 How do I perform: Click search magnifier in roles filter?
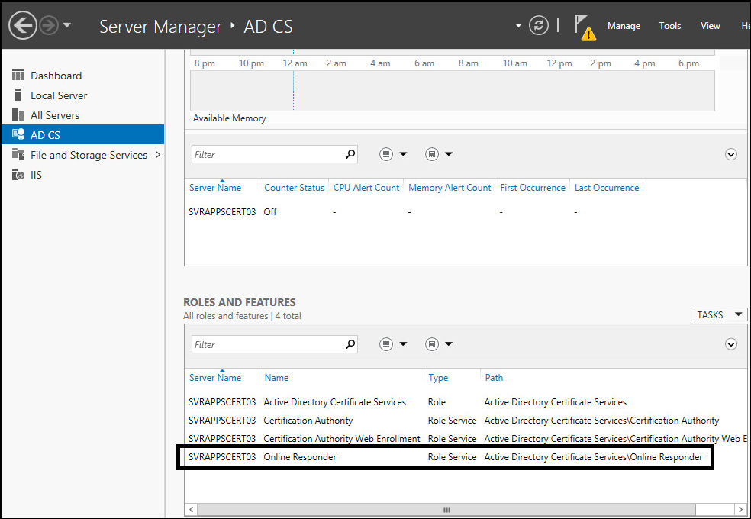pyautogui.click(x=350, y=344)
